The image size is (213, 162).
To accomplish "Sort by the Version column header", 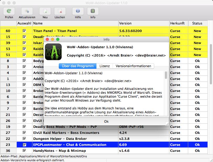I will (x=144, y=23).
